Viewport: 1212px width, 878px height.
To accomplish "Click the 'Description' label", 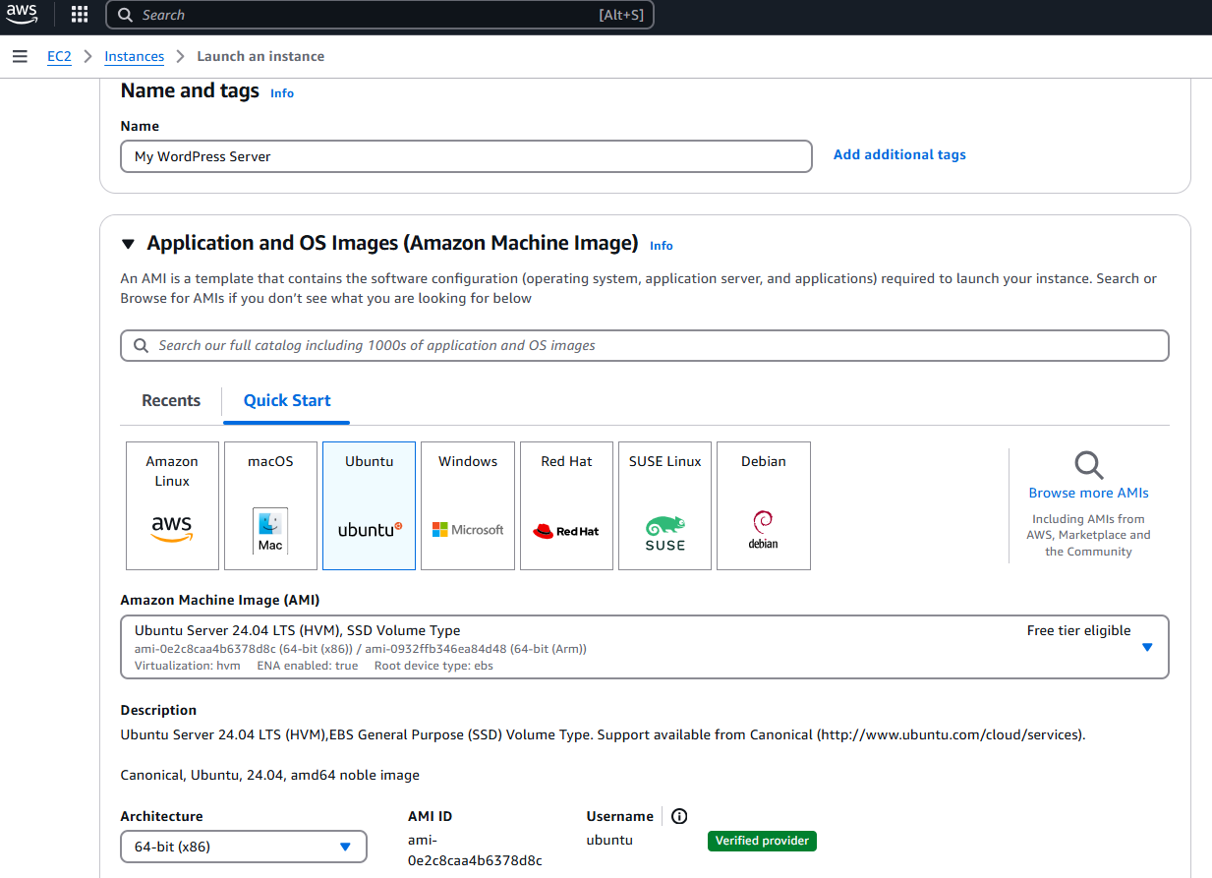I will (158, 710).
